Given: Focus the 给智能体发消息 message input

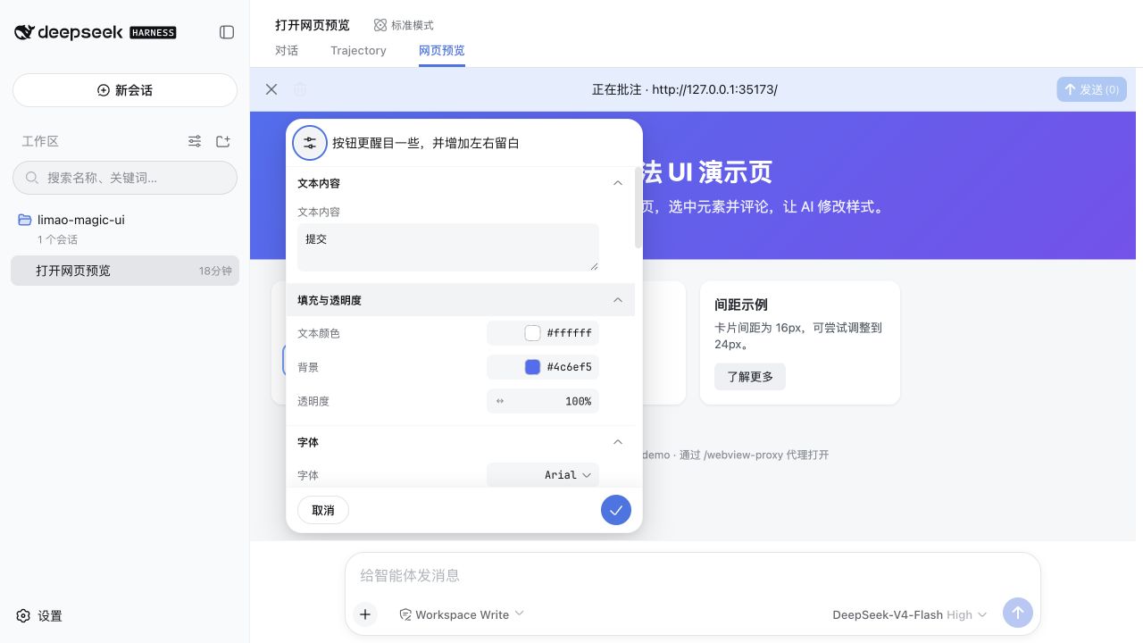Looking at the screenshot, I should pos(692,576).
